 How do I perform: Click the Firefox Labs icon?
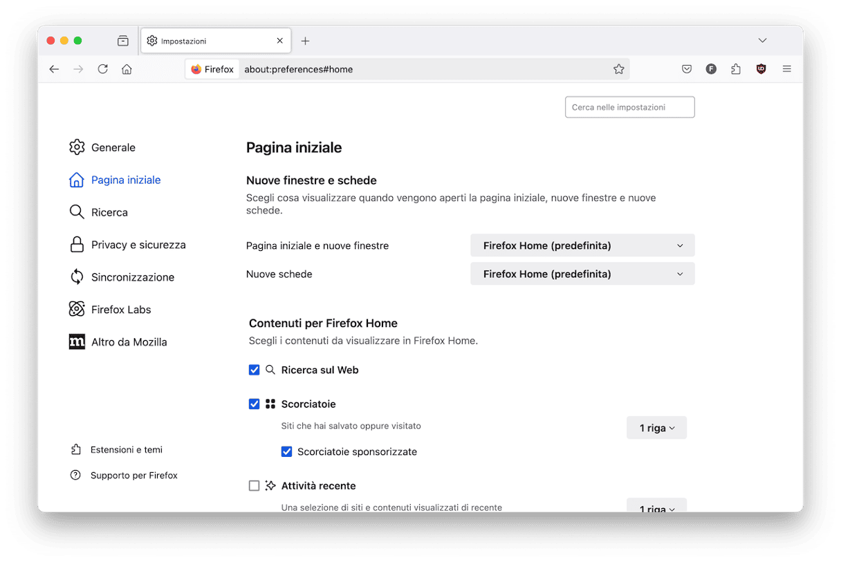[x=77, y=310]
